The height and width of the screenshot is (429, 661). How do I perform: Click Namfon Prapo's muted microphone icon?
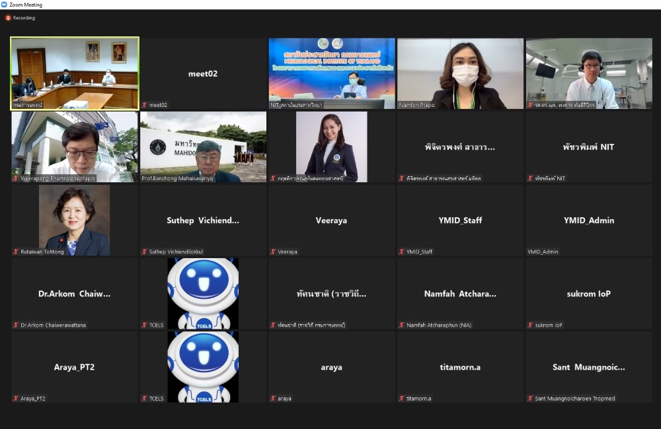pyautogui.click(x=402, y=105)
